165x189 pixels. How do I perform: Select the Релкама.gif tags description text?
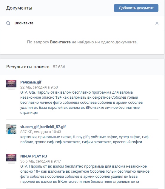coord(81,103)
